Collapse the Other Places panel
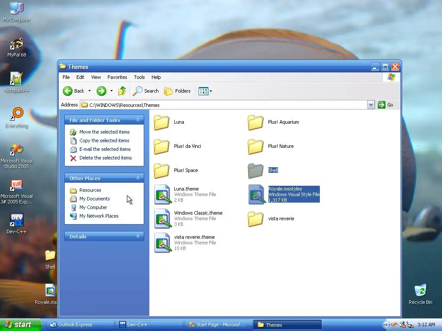Viewport: 442px width, 331px height. pos(138,178)
